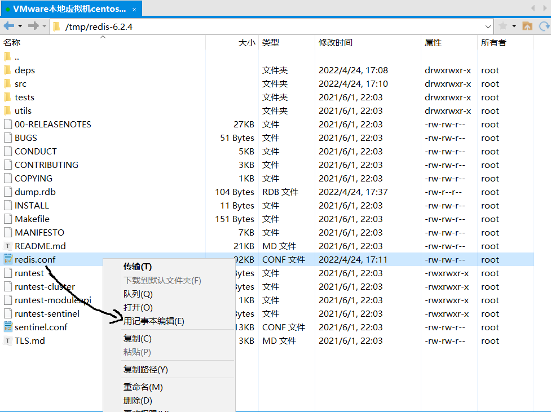The width and height of the screenshot is (551, 412).
Task: Click the 00-RELEASENOTES file icon
Action: (x=8, y=124)
